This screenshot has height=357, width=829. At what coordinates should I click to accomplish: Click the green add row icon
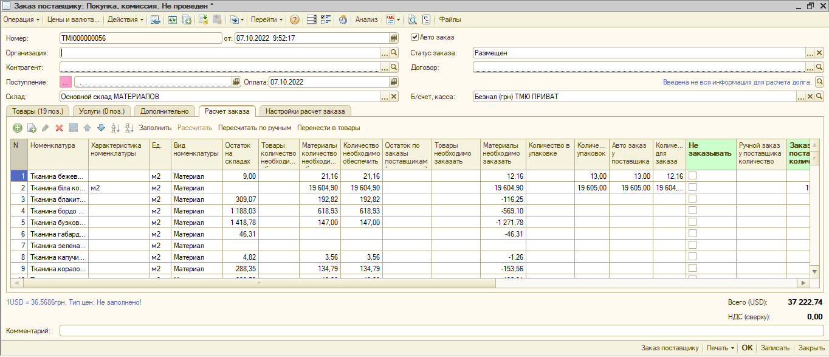coord(17,128)
